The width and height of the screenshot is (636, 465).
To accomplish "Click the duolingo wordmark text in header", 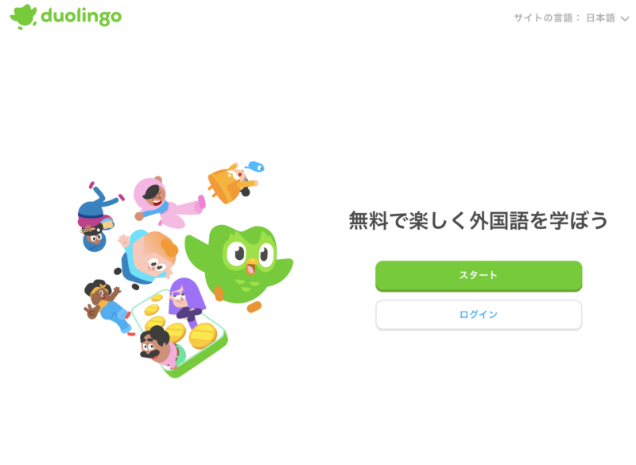I will tap(81, 16).
